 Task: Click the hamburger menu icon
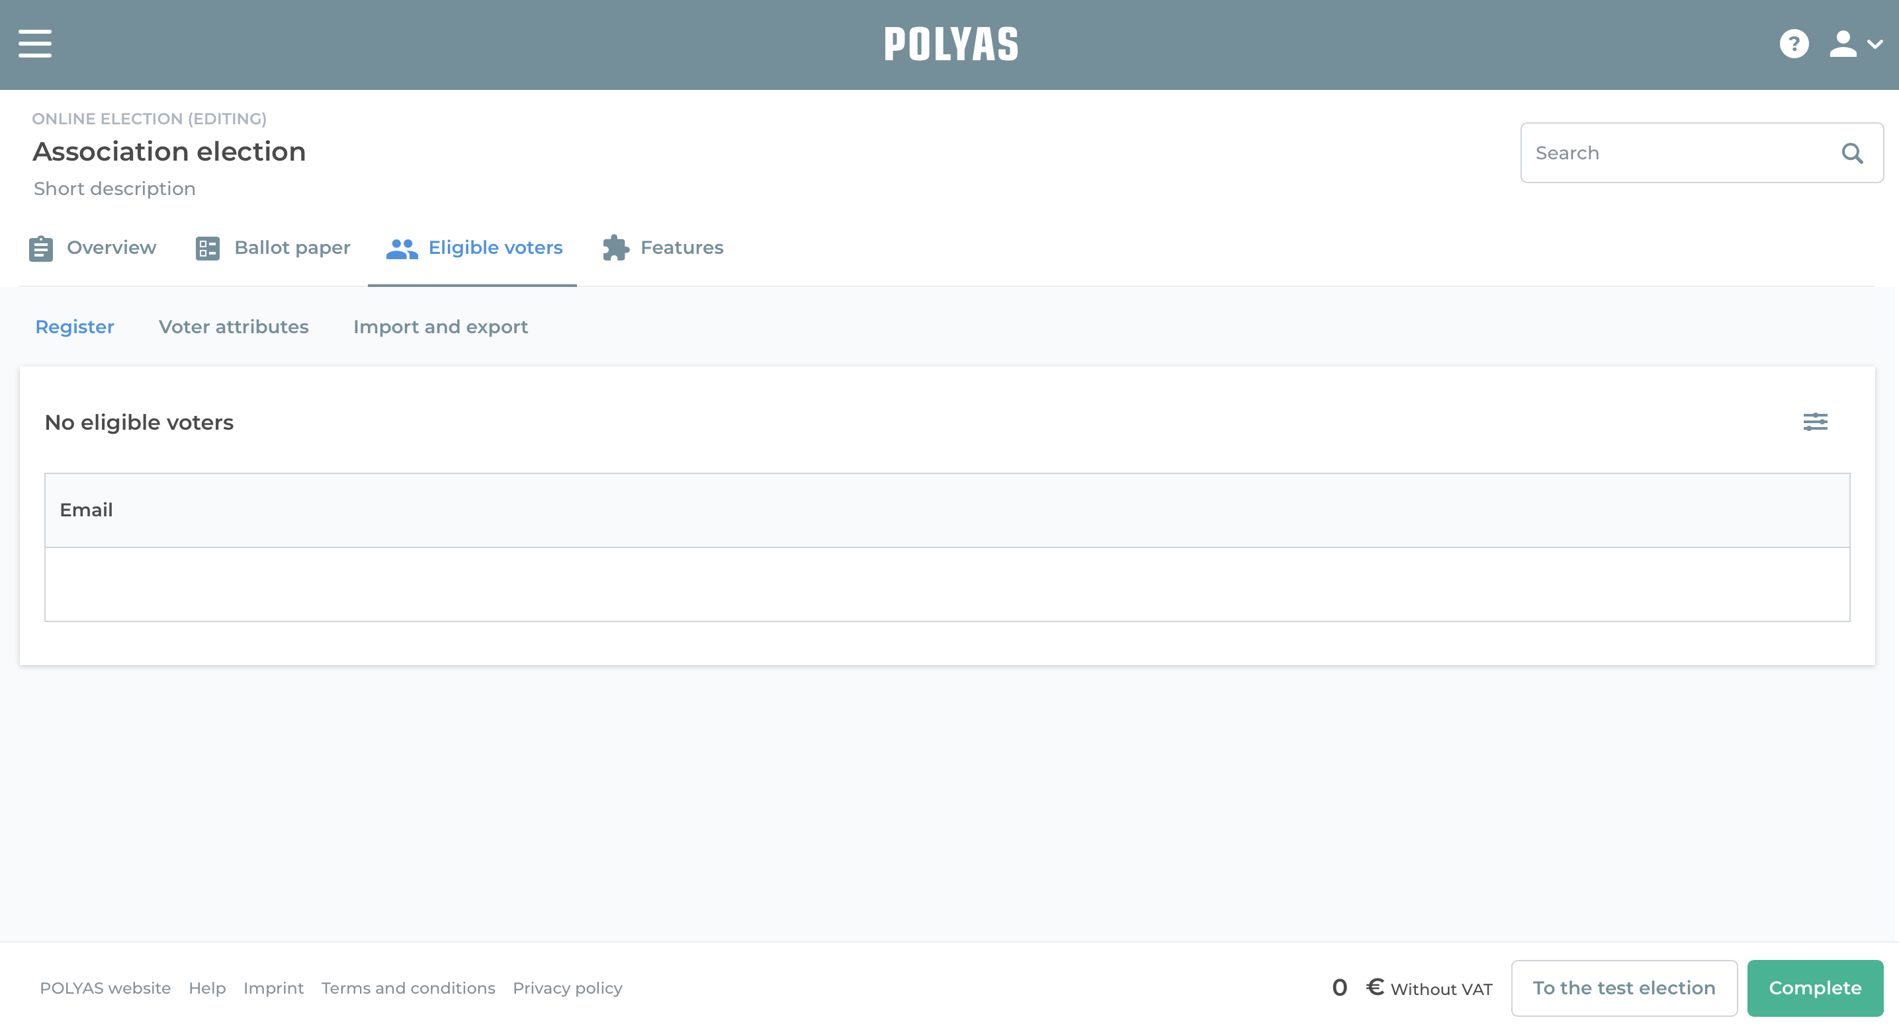pos(33,42)
